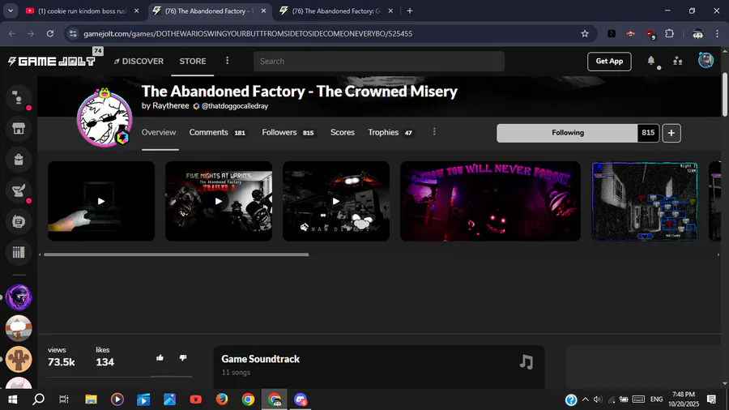The image size is (729, 410).
Task: Open the sidebar backpack icon
Action: [x=19, y=160]
